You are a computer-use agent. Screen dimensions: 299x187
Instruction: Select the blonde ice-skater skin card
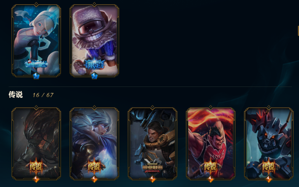pos(36,40)
